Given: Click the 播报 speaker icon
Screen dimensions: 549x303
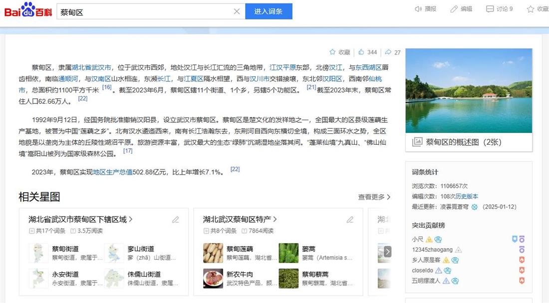Looking at the screenshot, I should pyautogui.click(x=419, y=9).
